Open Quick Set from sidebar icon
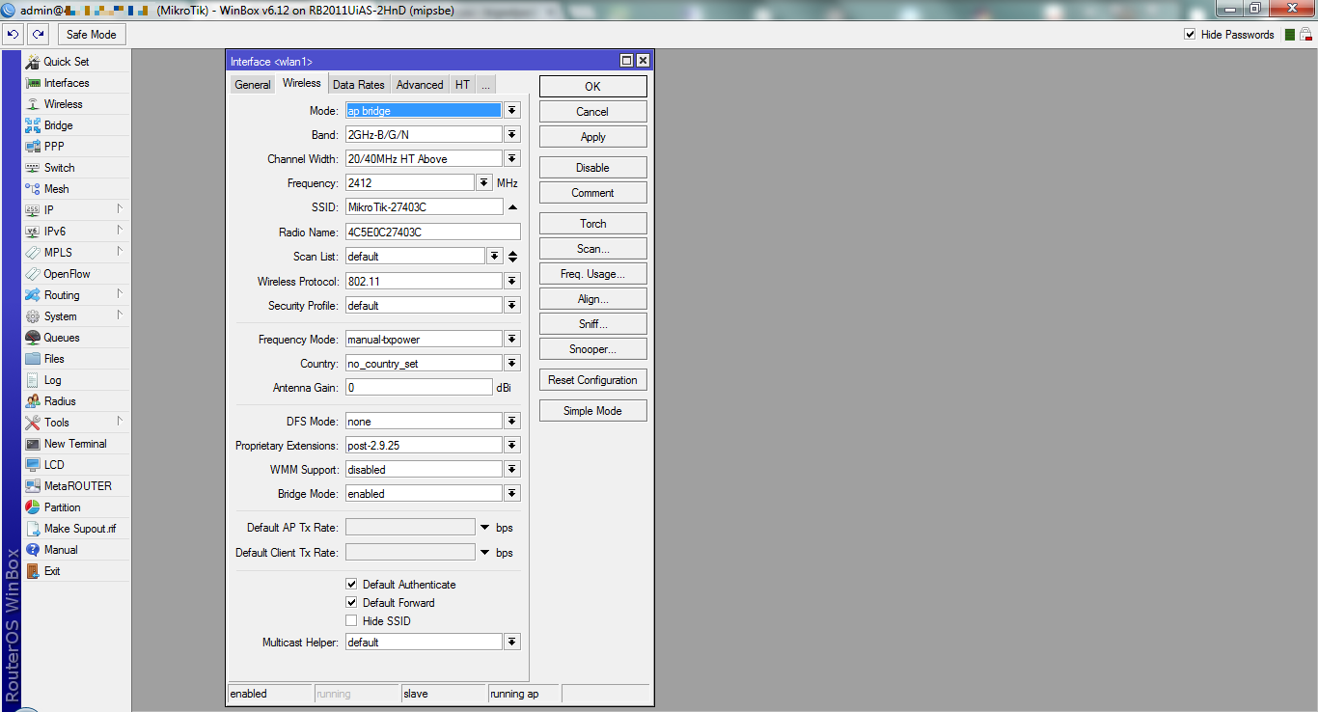The width and height of the screenshot is (1318, 712). coord(33,62)
